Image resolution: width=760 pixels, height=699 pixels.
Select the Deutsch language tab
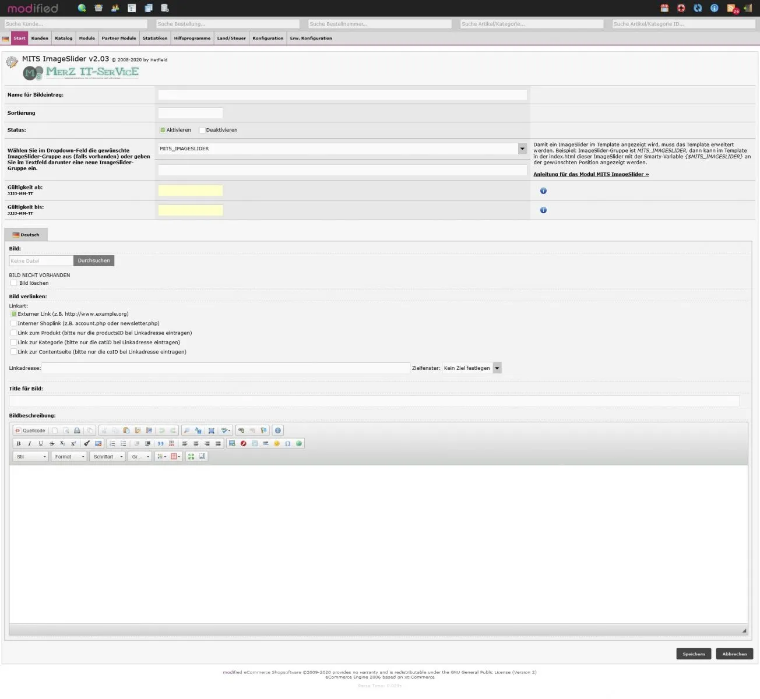pyautogui.click(x=26, y=235)
